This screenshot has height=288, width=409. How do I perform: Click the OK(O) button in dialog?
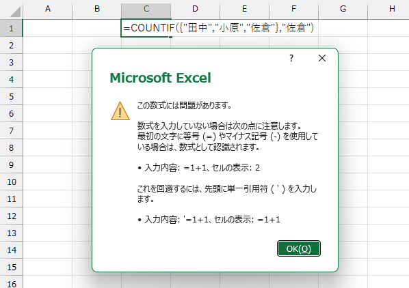[x=299, y=248]
